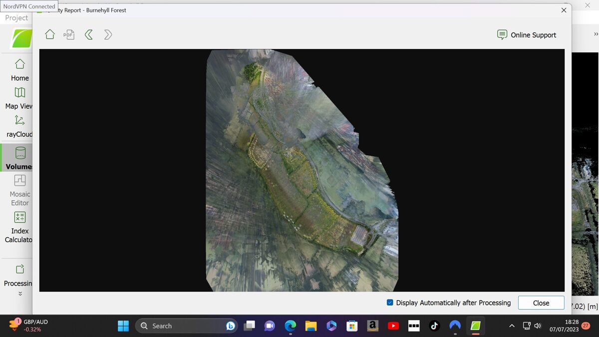
Task: Go to next report page arrow
Action: coord(108,34)
